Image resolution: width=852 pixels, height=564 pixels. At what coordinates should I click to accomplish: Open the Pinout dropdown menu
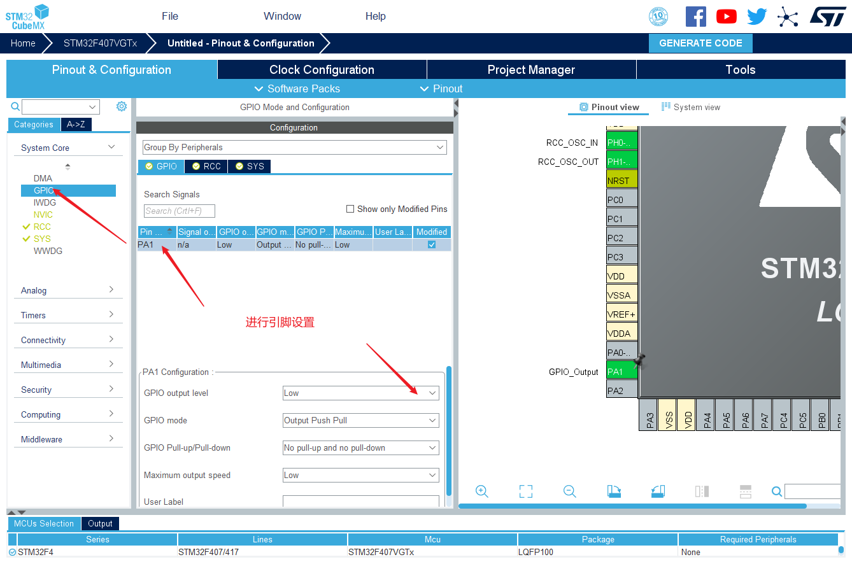(x=441, y=88)
